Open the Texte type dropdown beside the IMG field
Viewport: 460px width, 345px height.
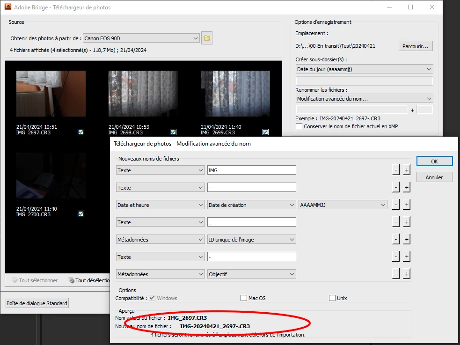pos(160,170)
